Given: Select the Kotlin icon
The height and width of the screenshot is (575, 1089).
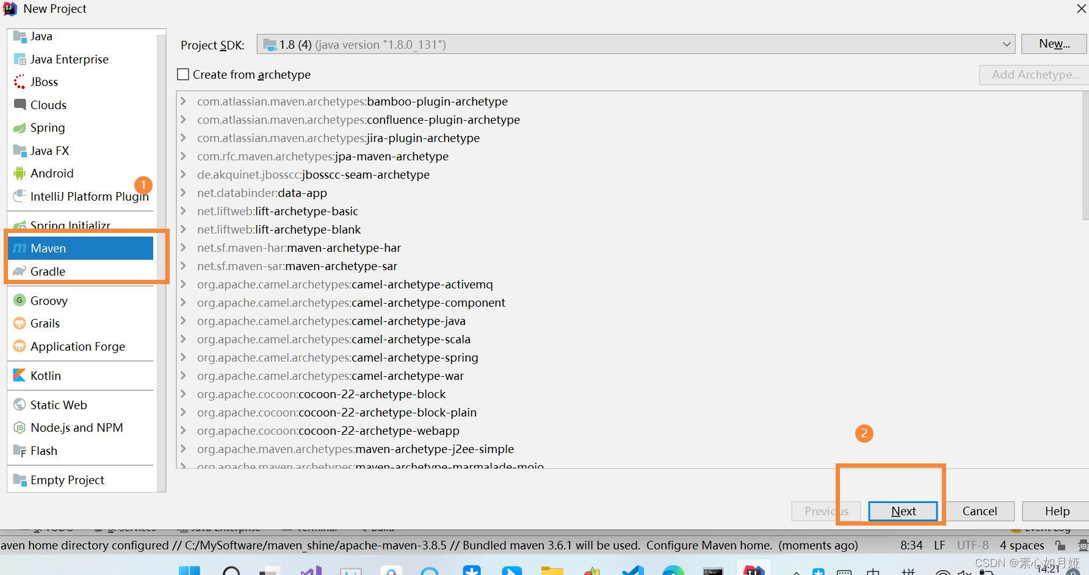Looking at the screenshot, I should pos(20,375).
